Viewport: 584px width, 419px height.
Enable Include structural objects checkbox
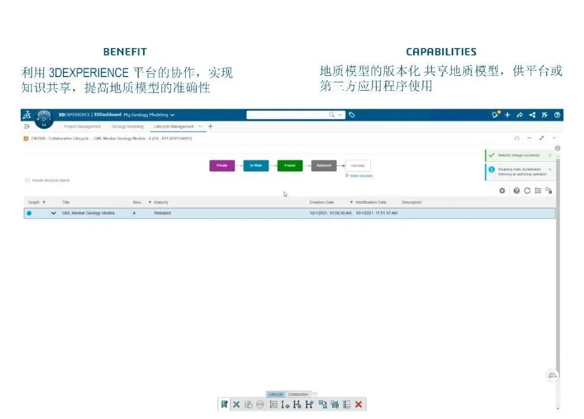[x=27, y=180]
